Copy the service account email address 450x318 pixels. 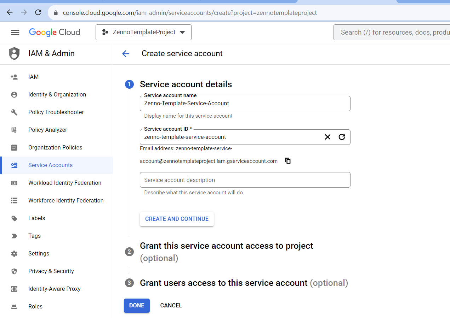click(x=288, y=161)
